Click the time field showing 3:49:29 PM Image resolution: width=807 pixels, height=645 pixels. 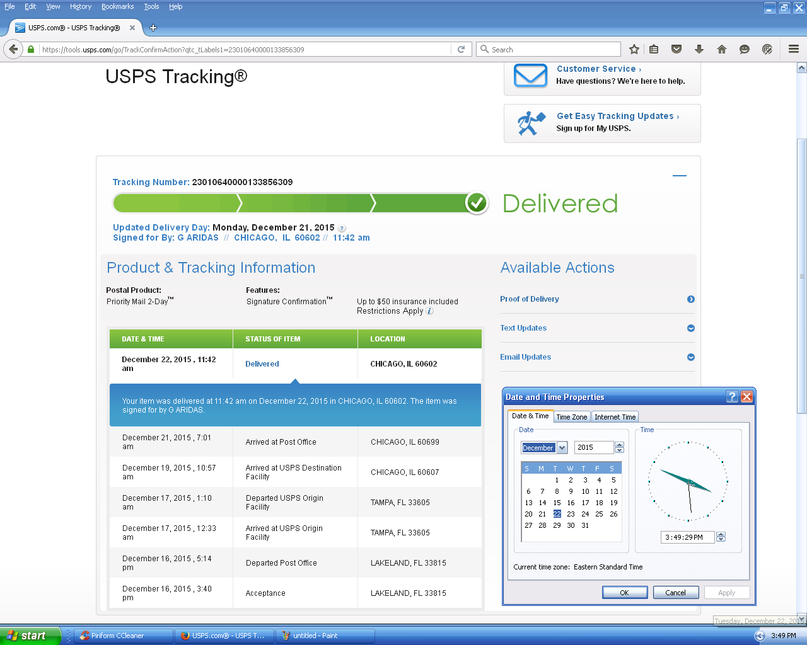click(688, 537)
